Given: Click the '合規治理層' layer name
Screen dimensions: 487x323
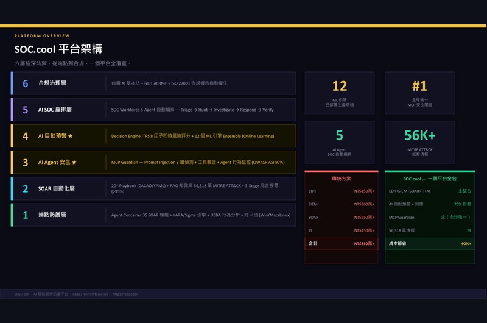Looking at the screenshot, I should (52, 83).
